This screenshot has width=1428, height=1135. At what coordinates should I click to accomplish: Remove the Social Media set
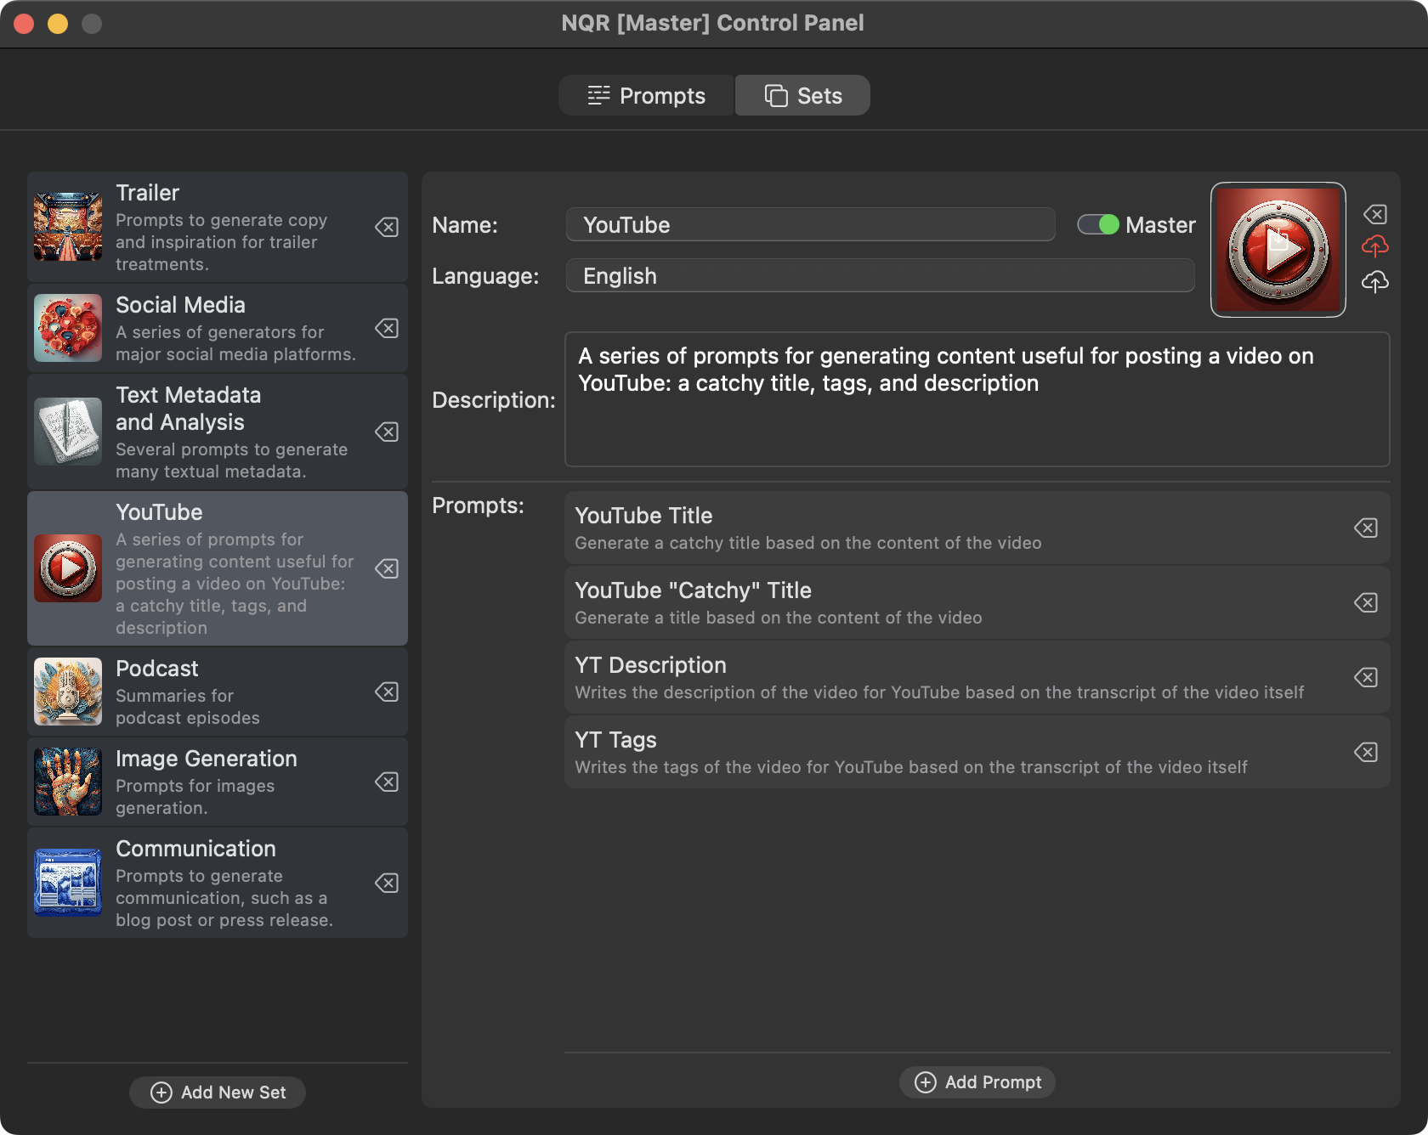pyautogui.click(x=387, y=329)
